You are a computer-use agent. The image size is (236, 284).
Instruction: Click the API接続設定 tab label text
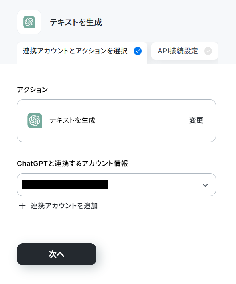point(178,51)
